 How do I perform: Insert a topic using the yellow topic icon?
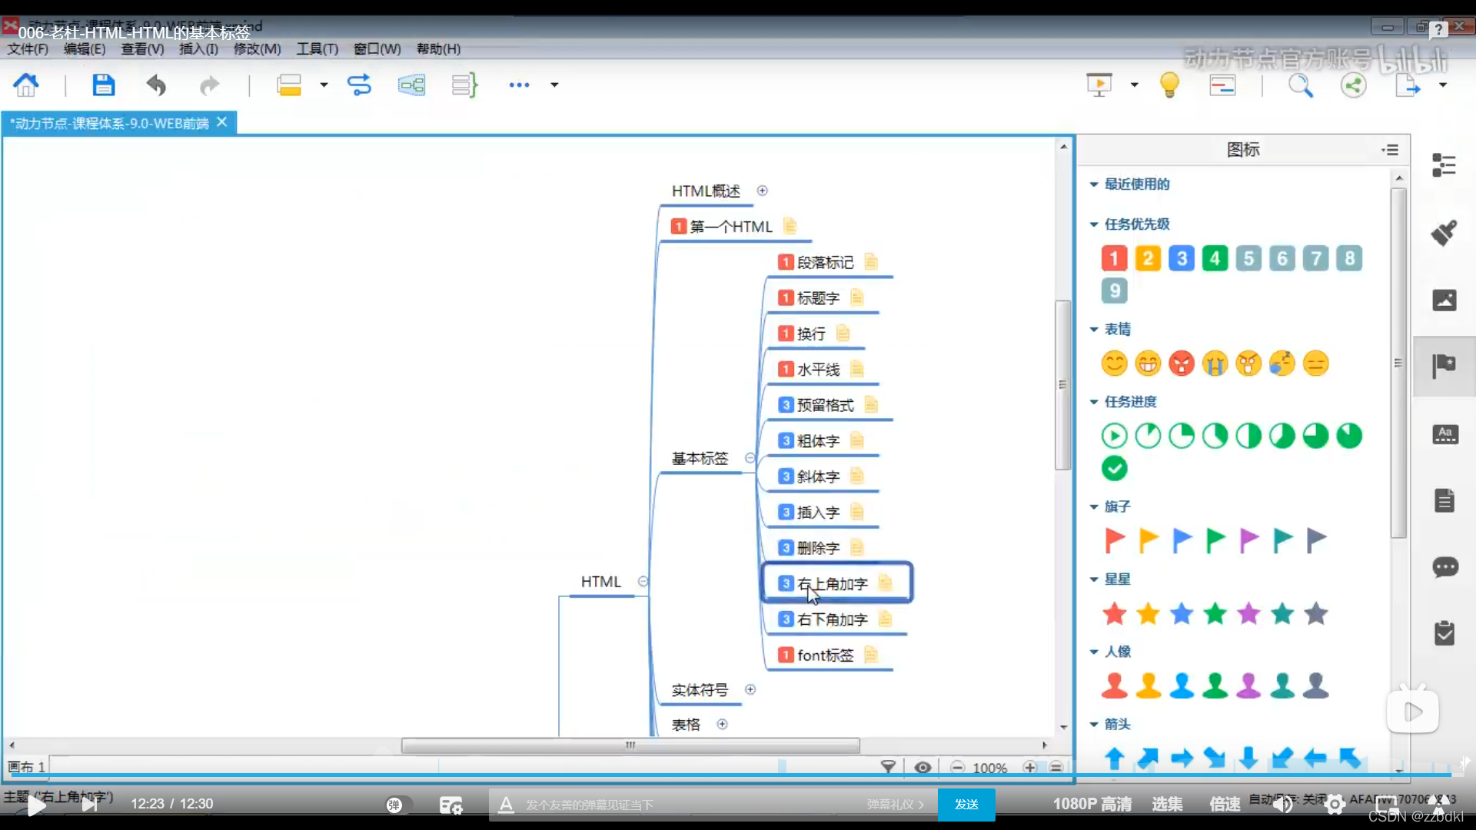[x=289, y=85]
